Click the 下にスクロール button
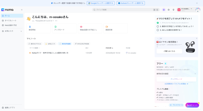Viewport: 203px width, 111px height. click(x=176, y=105)
